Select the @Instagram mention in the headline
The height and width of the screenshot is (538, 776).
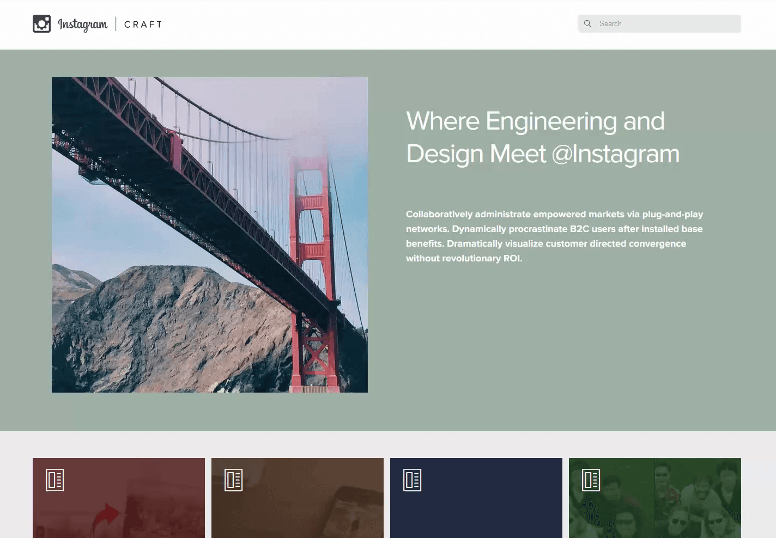coord(615,154)
